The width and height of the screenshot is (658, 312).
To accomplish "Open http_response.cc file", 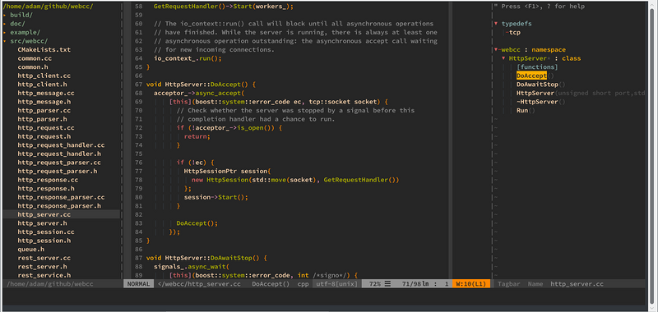I will 48,180.
